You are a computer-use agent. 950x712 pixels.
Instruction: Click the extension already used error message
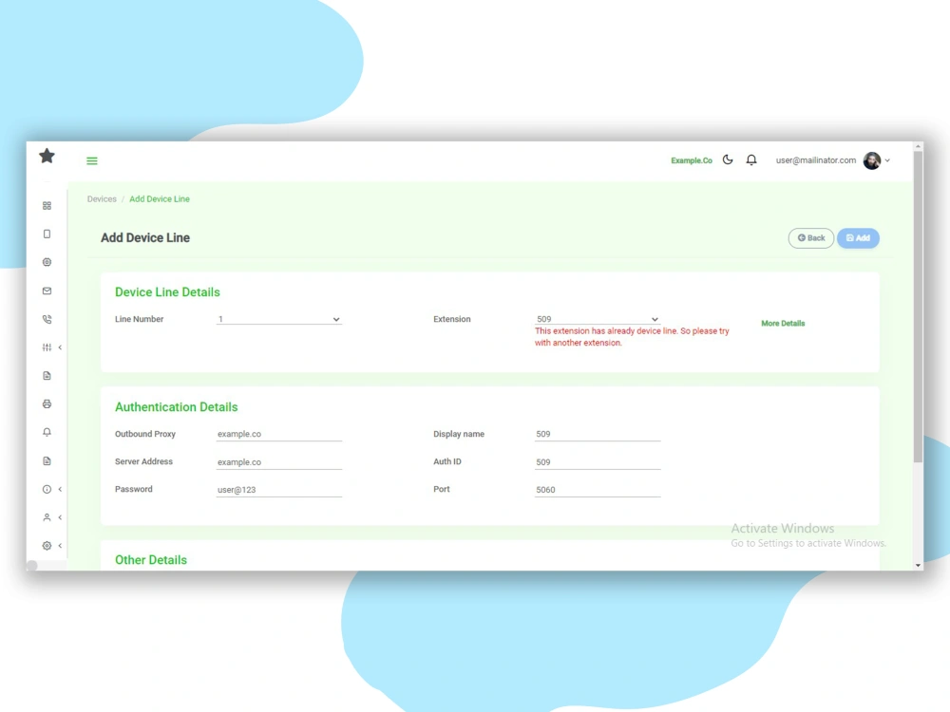click(x=632, y=337)
